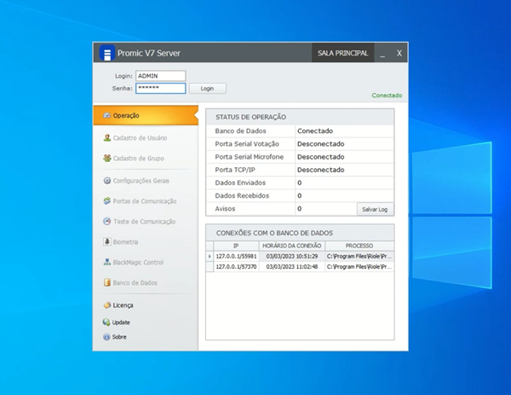Screen dimensions: 511x395
Task: Go to Portas de Comunicação
Action: [145, 201]
